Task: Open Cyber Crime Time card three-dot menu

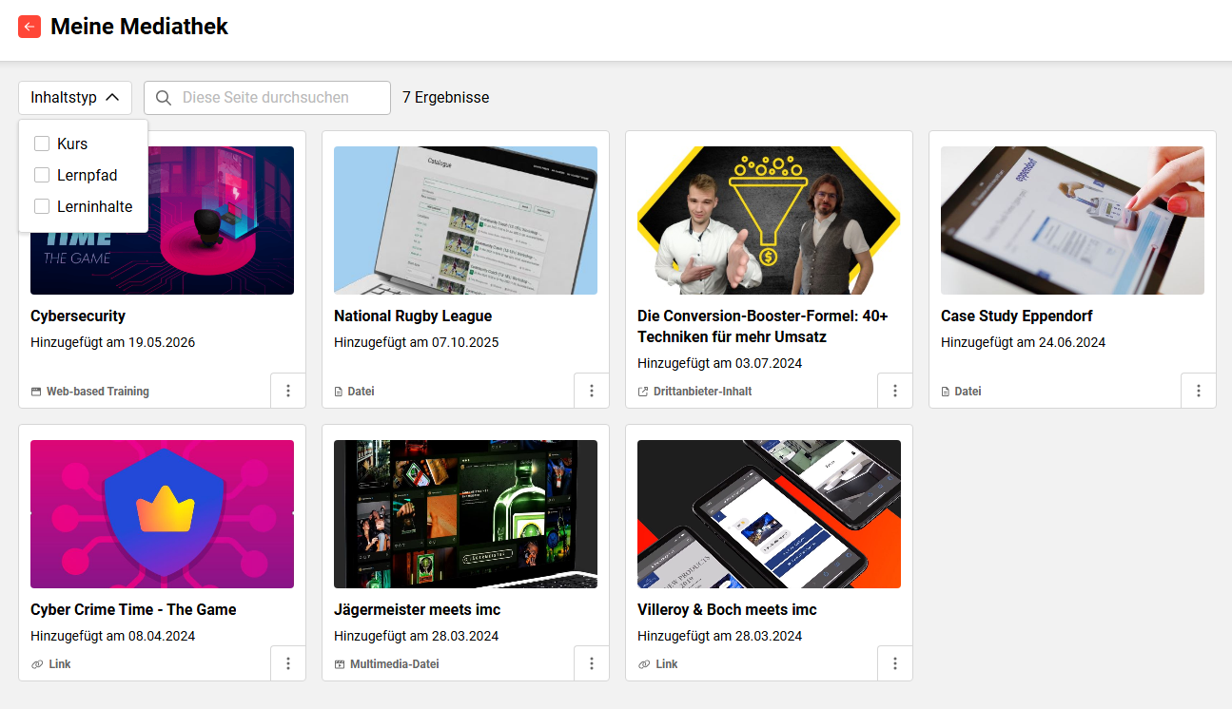Action: 288,663
